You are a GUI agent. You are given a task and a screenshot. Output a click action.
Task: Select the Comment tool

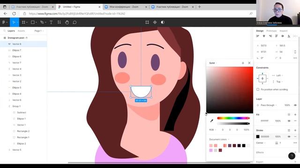click(x=75, y=22)
